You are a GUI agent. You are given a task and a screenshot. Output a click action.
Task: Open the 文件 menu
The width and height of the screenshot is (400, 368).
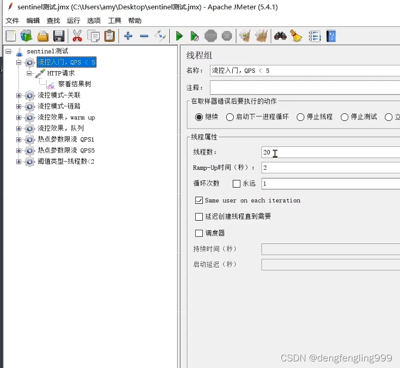(12, 21)
